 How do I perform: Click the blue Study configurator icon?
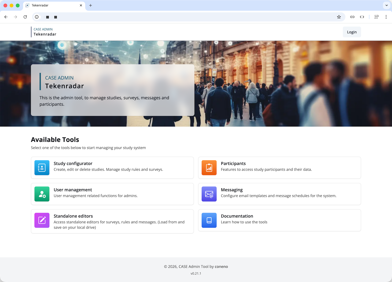pos(42,168)
